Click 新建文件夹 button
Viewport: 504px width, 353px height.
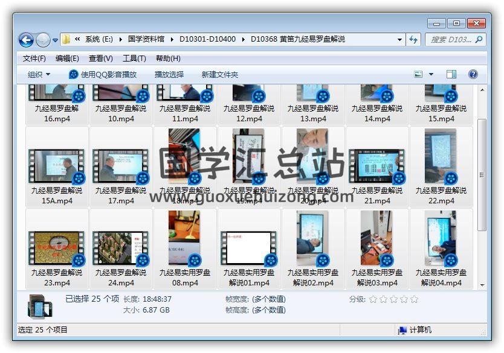coord(220,74)
